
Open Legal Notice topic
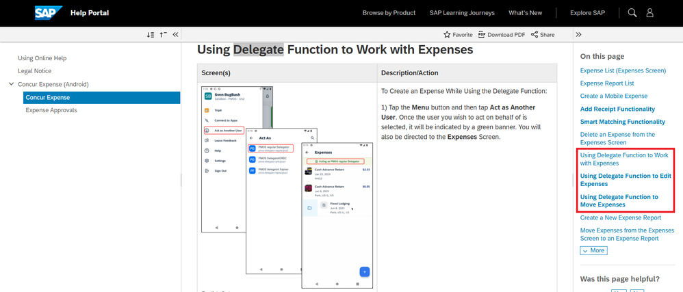point(34,71)
